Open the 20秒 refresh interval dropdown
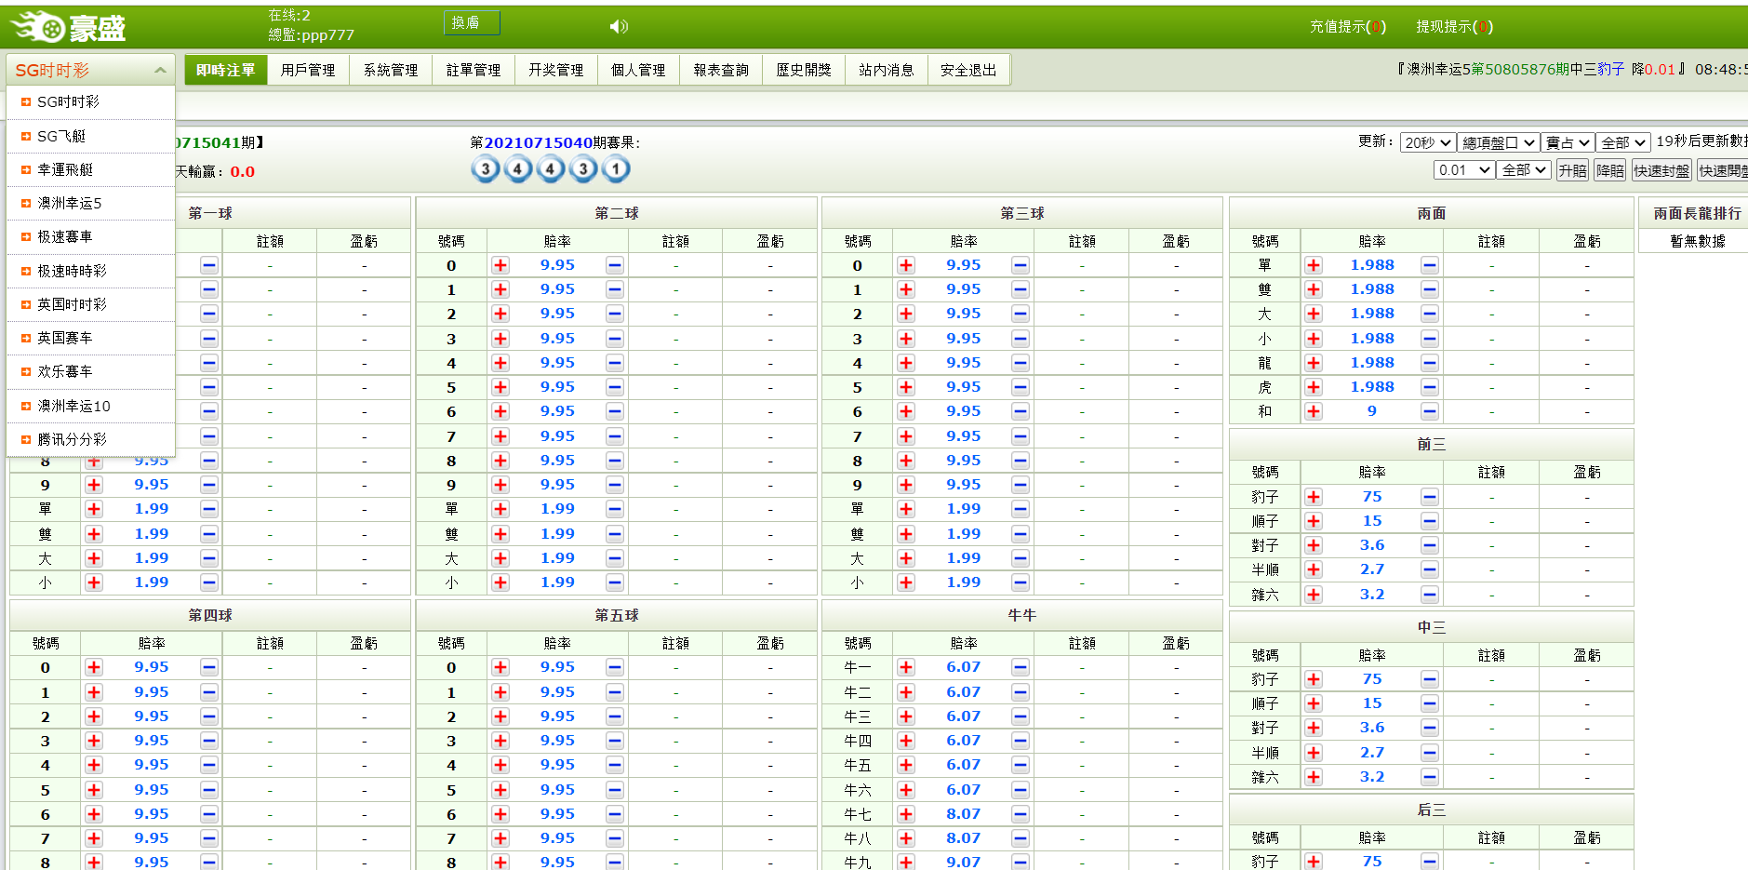1748x870 pixels. tap(1427, 142)
